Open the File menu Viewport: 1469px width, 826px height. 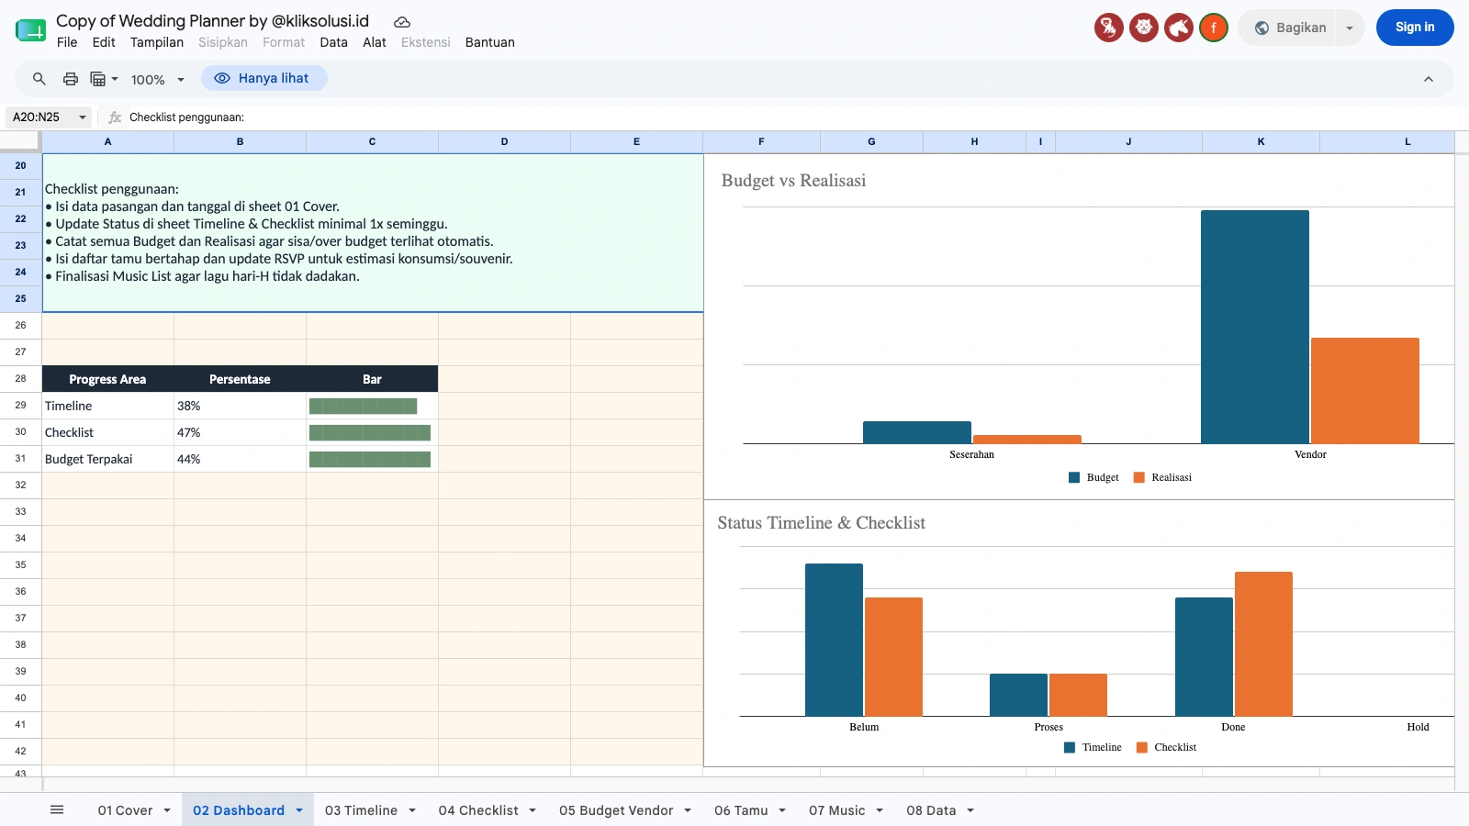(67, 42)
